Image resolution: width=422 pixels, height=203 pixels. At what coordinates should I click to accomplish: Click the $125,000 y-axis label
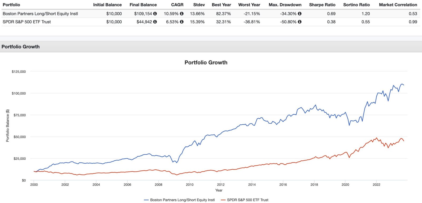click(19, 72)
